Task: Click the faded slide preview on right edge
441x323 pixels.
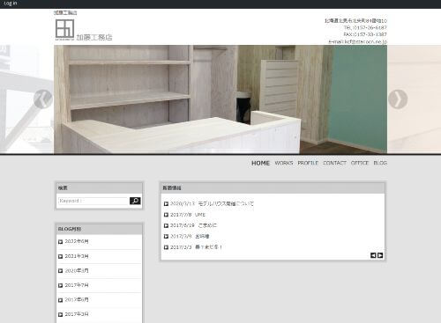Action: [x=414, y=99]
